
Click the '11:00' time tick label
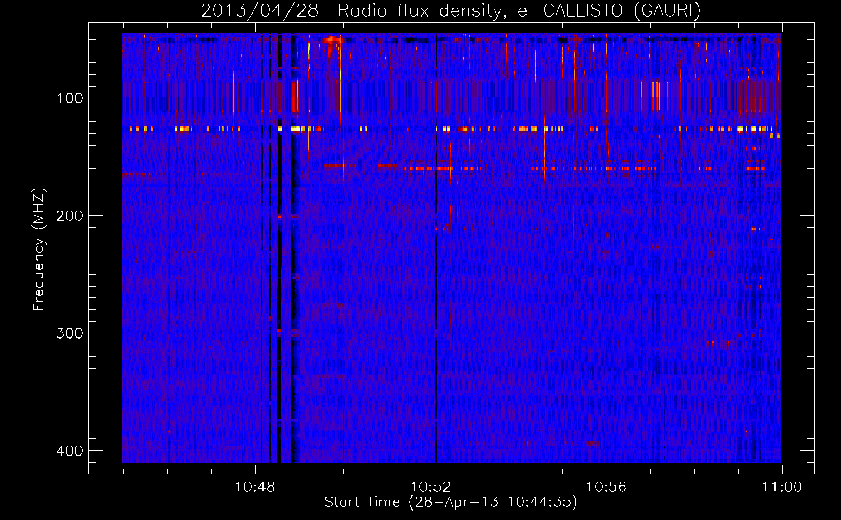[x=782, y=487]
